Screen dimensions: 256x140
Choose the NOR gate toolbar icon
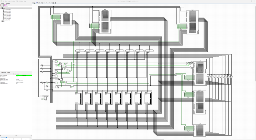click(x=51, y=3)
